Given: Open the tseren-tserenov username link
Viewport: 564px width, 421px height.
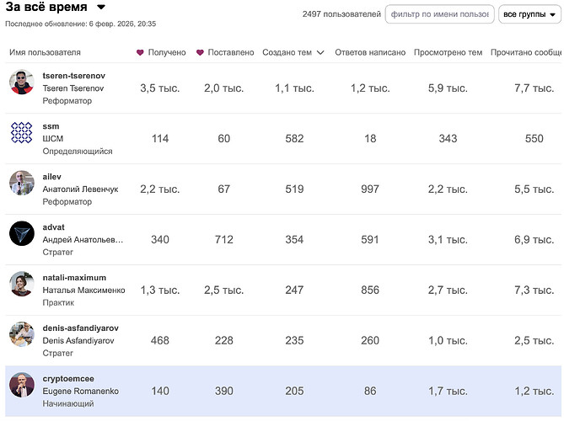Looking at the screenshot, I should point(74,76).
